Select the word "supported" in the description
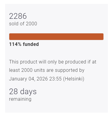 66,71
